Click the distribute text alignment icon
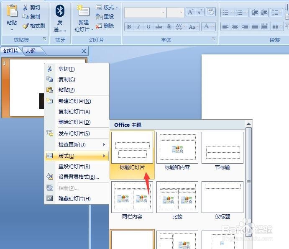 [x=265, y=26]
